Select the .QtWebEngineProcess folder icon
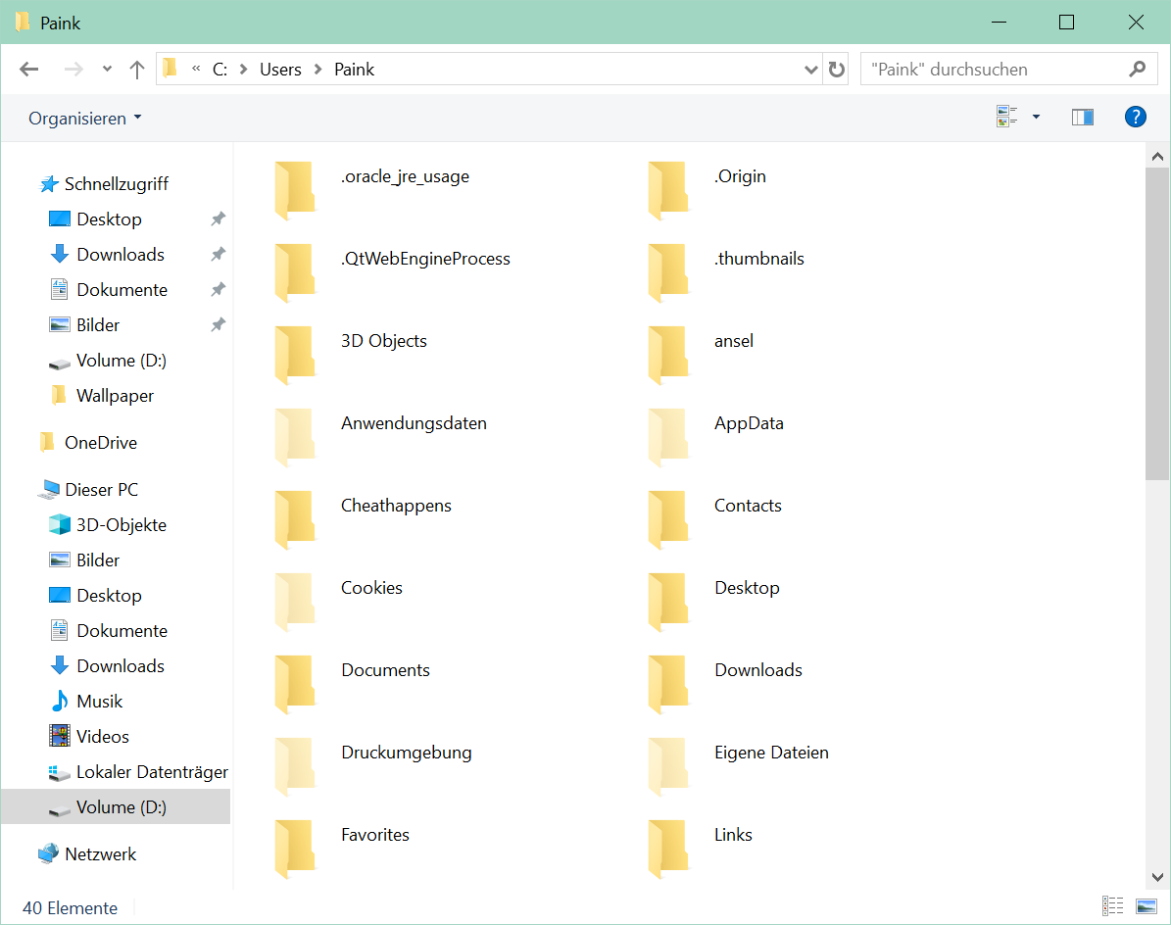Image resolution: width=1171 pixels, height=925 pixels. tap(295, 272)
